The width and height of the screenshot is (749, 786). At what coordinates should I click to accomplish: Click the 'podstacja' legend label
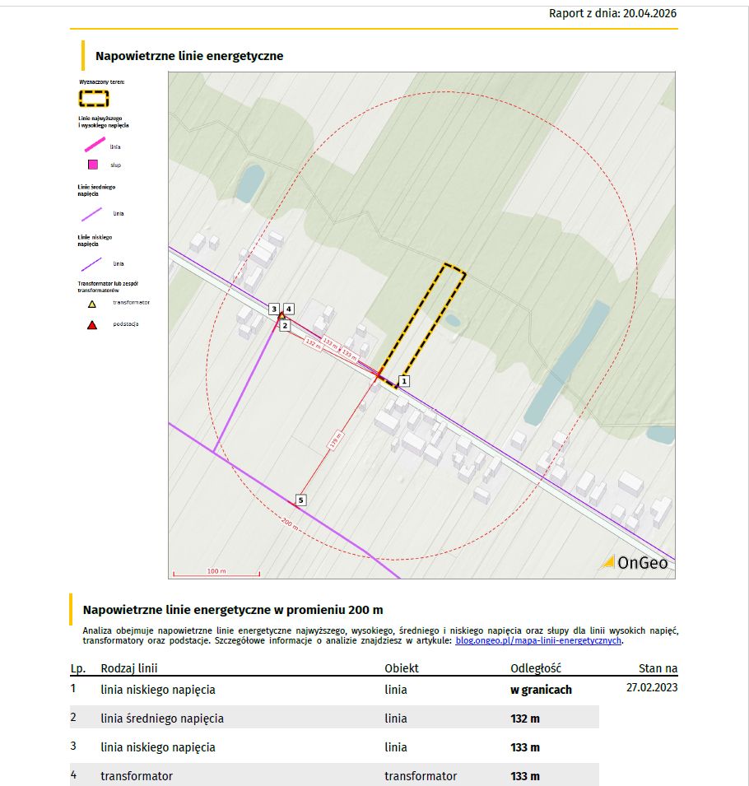125,323
